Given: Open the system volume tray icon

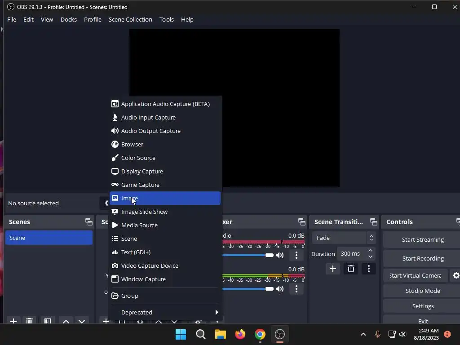Looking at the screenshot, I should coord(402,334).
